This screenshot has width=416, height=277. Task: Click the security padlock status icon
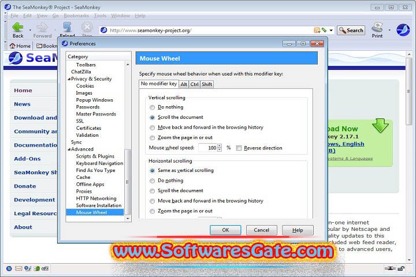coord(401,268)
